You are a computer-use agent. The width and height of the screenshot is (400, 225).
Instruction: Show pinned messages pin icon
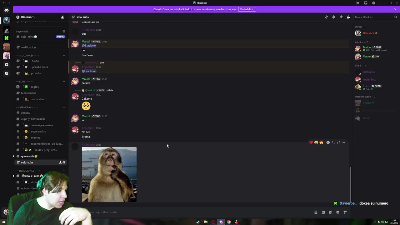coord(341,17)
